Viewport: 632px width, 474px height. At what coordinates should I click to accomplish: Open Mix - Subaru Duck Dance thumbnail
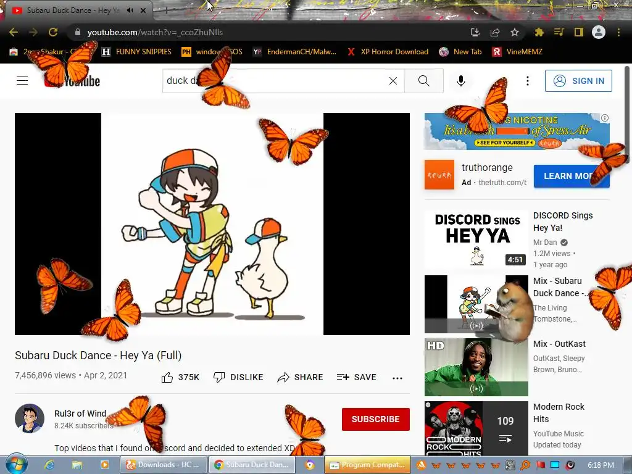pyautogui.click(x=476, y=304)
